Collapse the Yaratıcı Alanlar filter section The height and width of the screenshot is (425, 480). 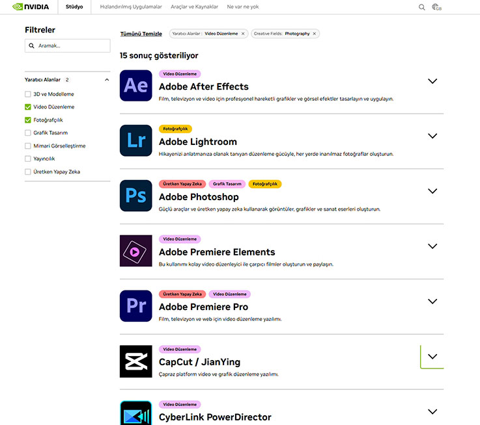[107, 80]
